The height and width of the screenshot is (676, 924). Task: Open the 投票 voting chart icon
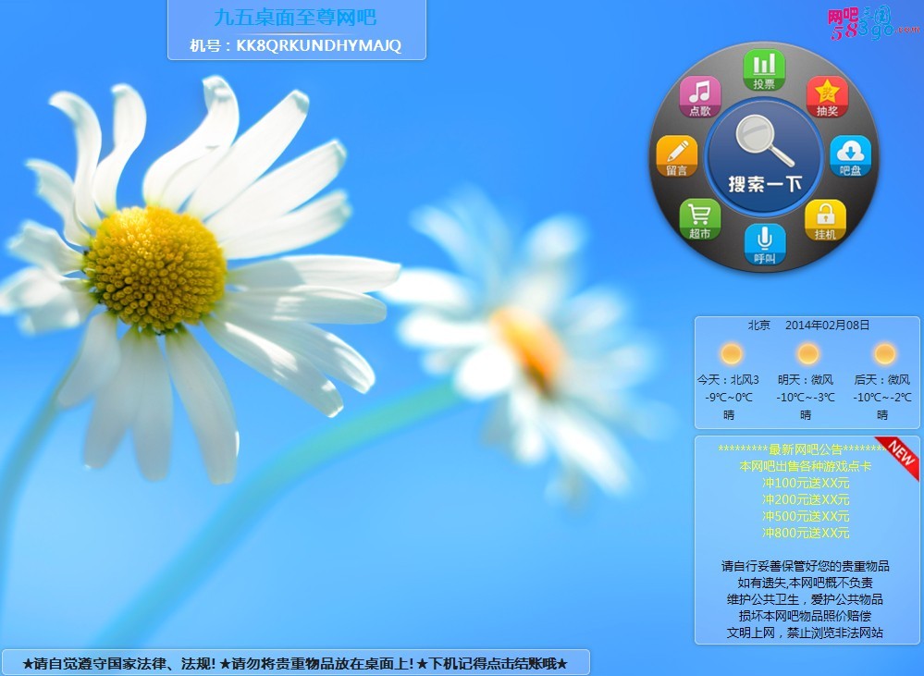(764, 69)
